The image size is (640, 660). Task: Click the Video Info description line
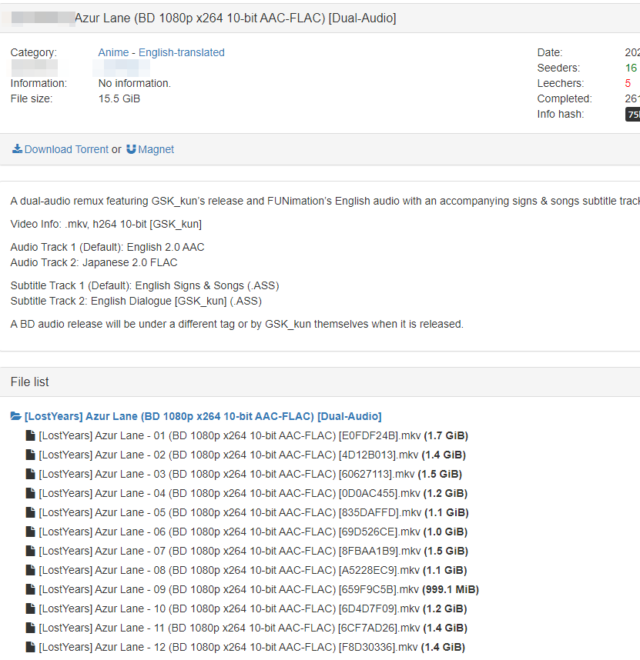pyautogui.click(x=106, y=225)
